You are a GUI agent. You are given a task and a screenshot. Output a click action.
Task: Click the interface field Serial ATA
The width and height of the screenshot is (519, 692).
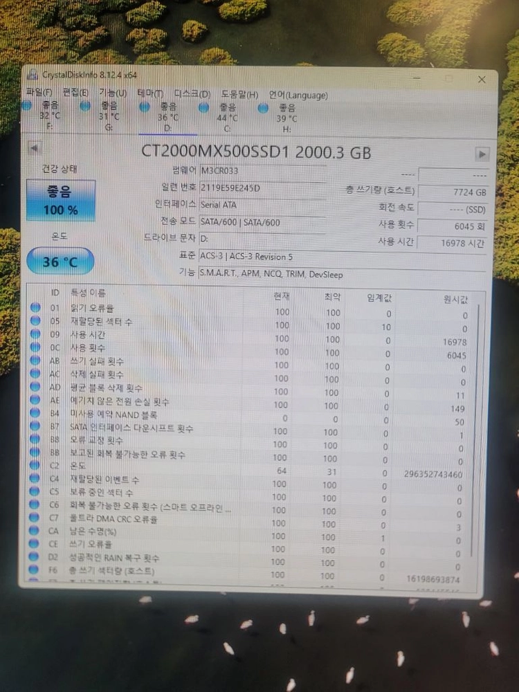click(x=262, y=205)
